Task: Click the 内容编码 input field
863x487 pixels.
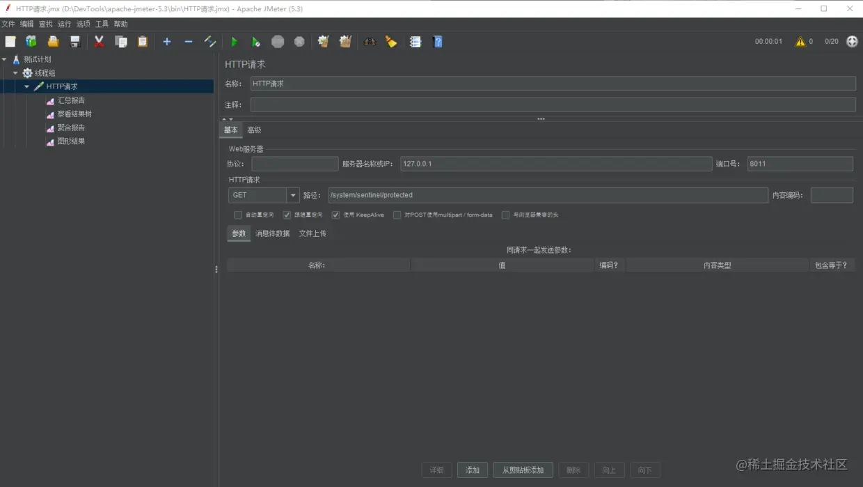Action: coord(832,195)
